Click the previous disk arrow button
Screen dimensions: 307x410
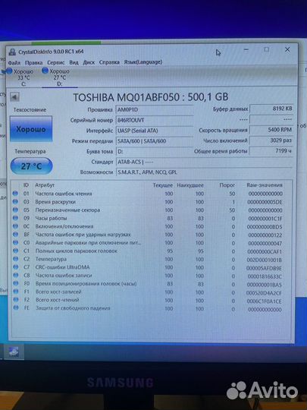tap(14, 97)
